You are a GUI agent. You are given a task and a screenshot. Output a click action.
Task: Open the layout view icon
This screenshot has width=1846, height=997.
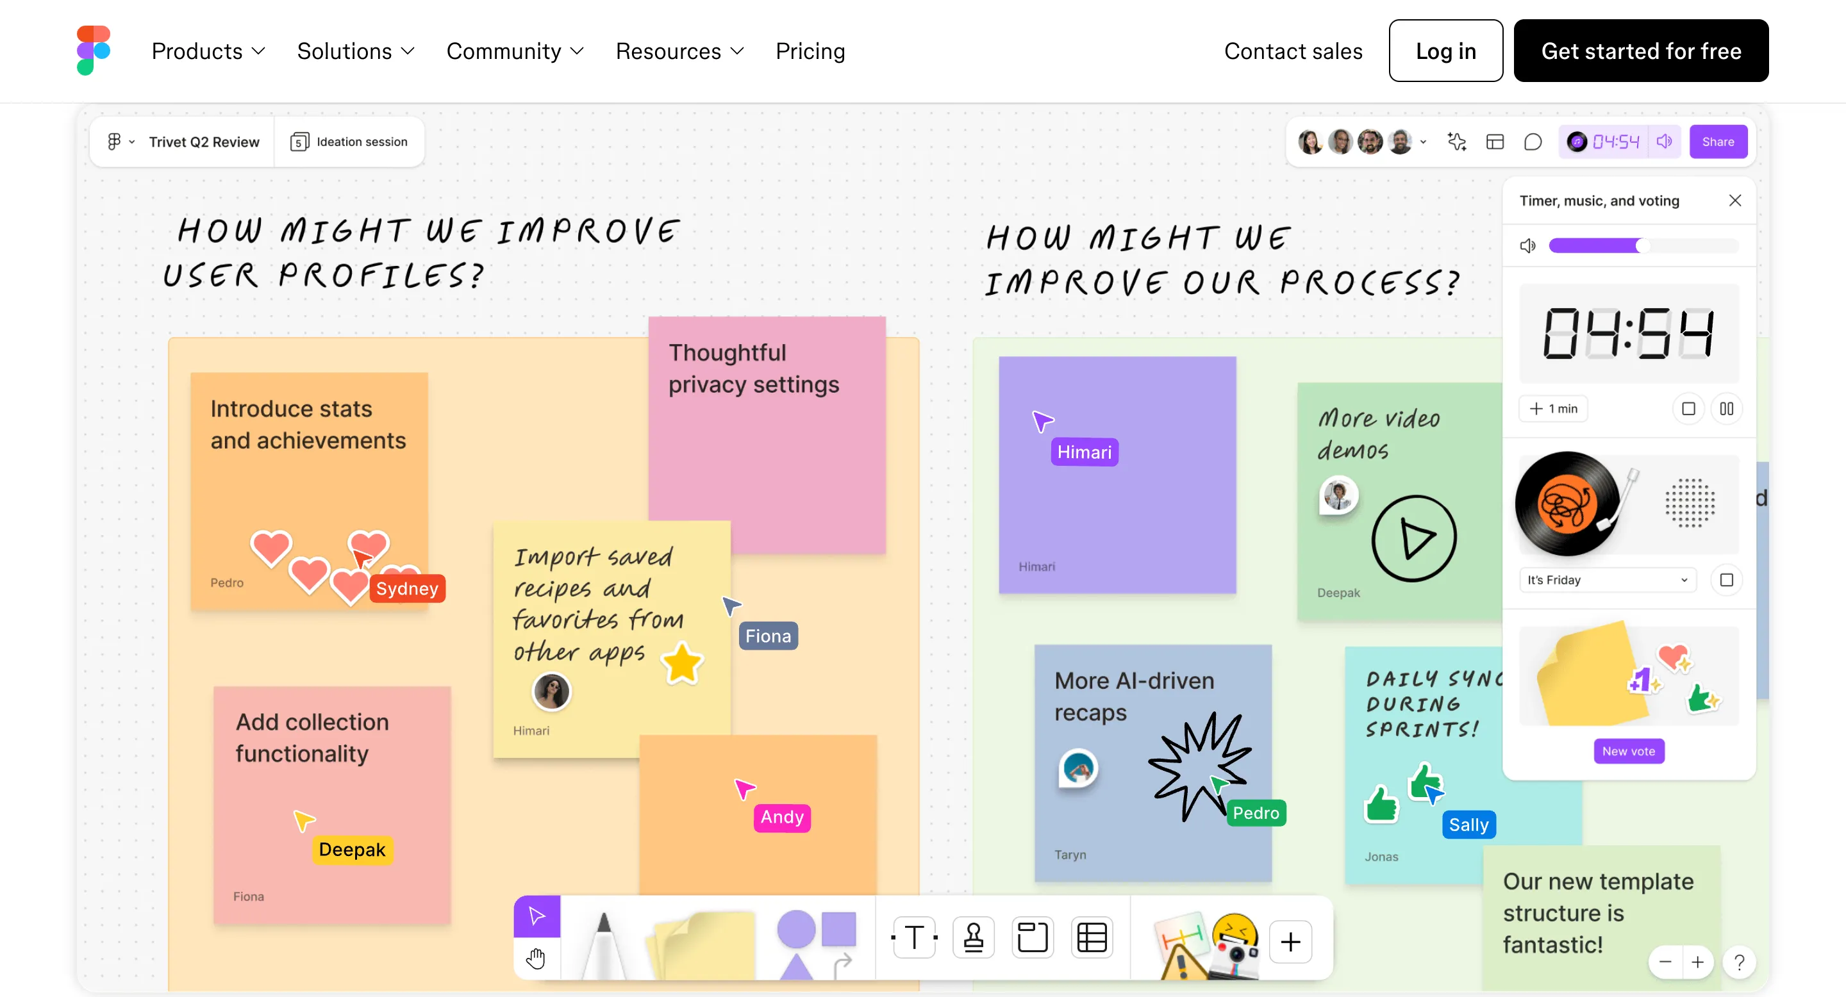tap(1495, 142)
